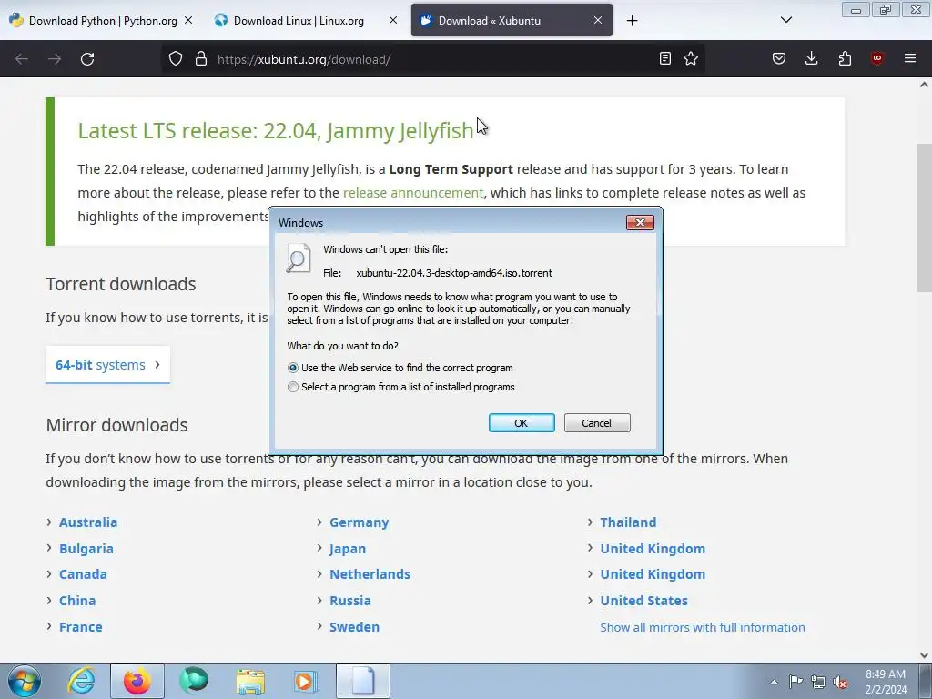Launch Windows Media Player from taskbar
Viewport: 932px width, 699px height.
[307, 681]
